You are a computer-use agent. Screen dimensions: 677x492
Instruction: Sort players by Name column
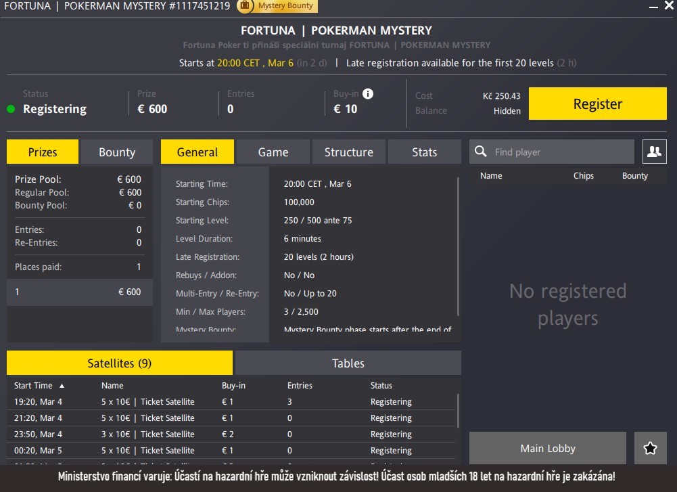[491, 175]
